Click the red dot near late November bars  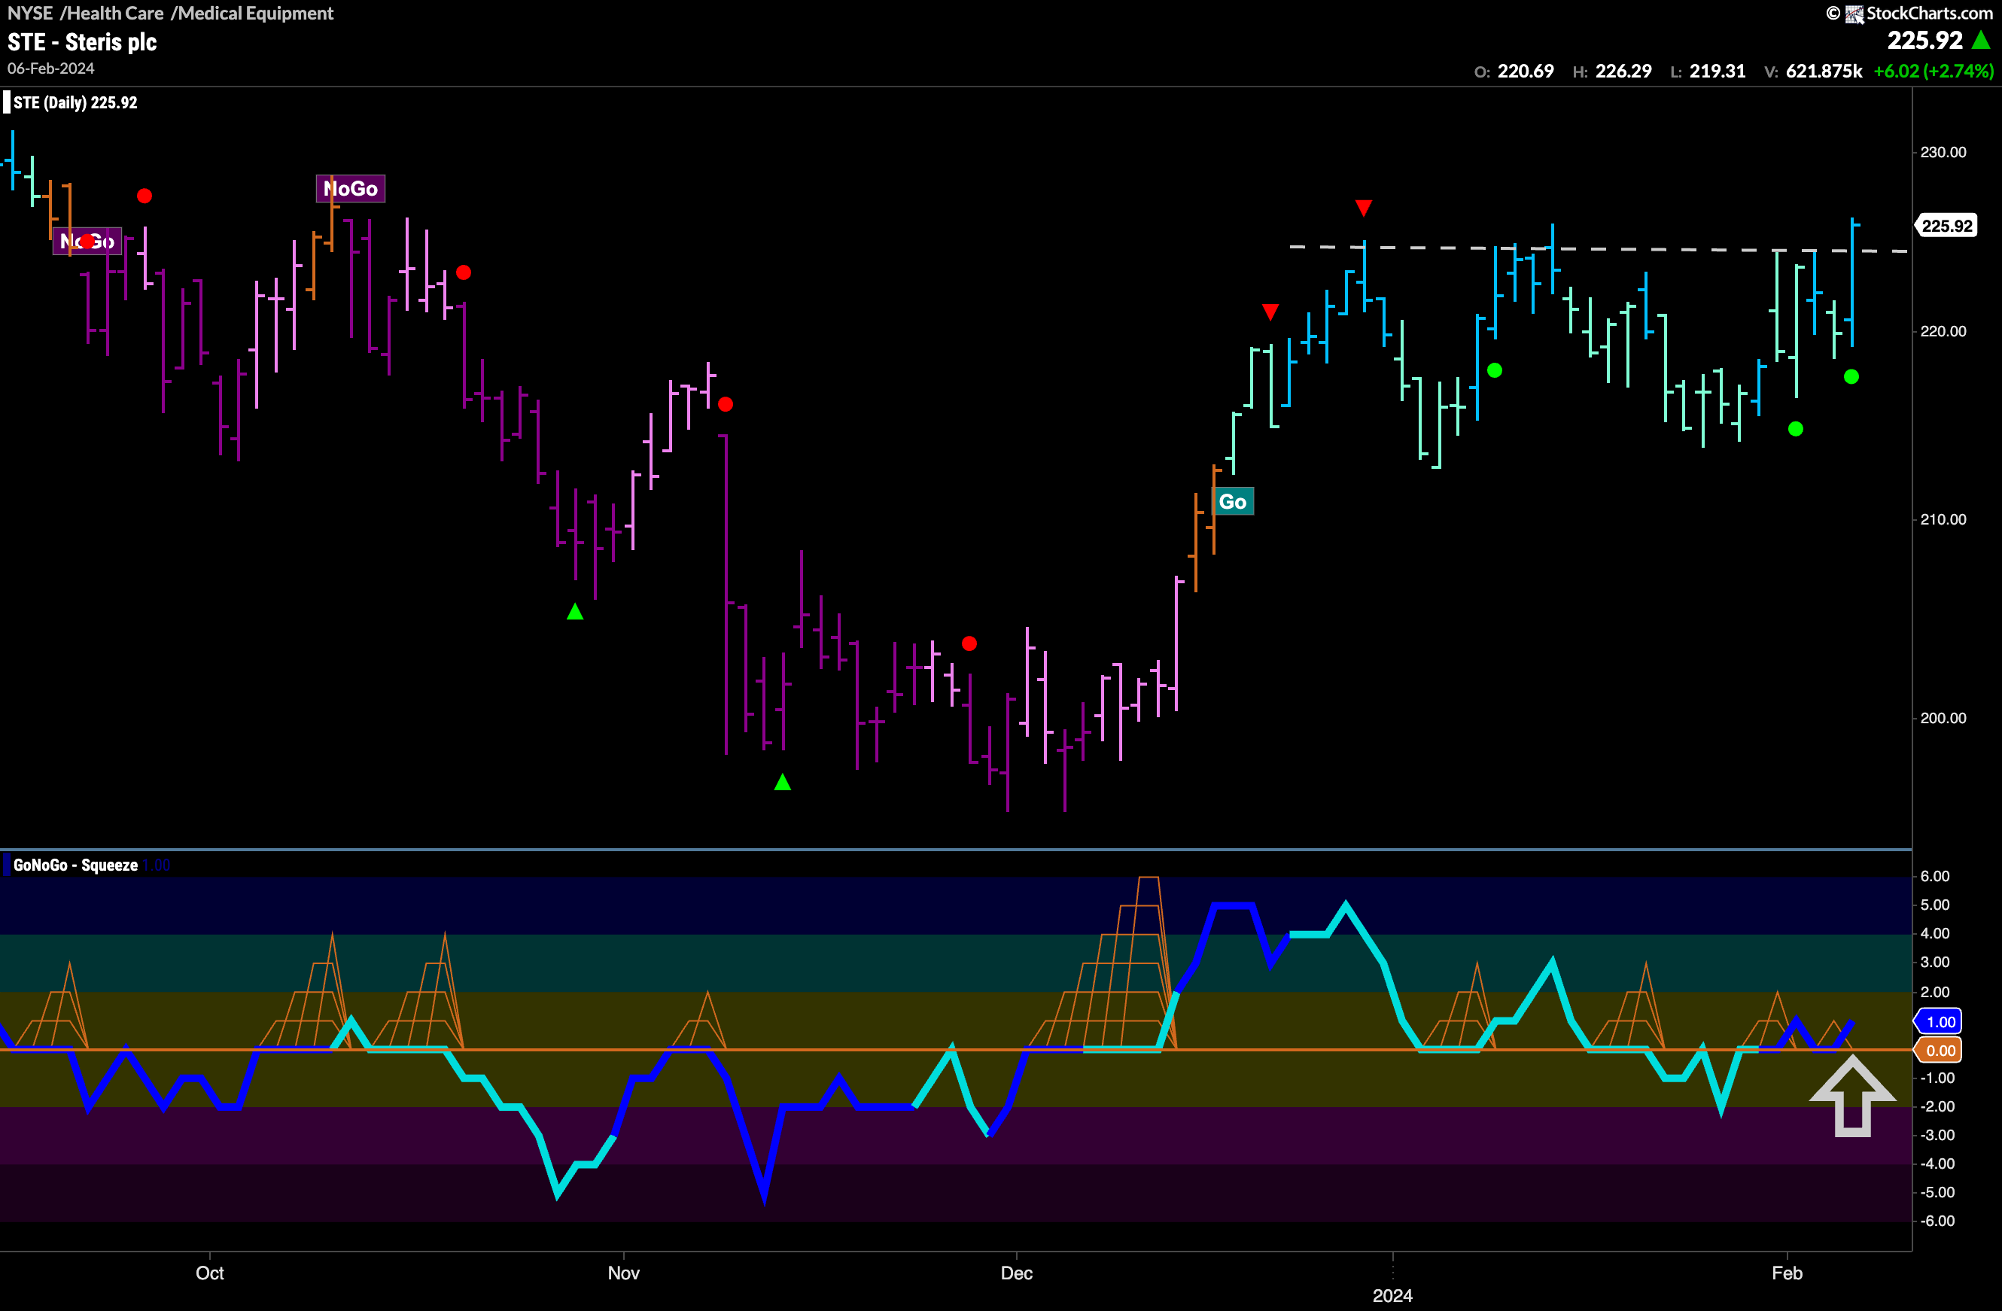pos(969,643)
